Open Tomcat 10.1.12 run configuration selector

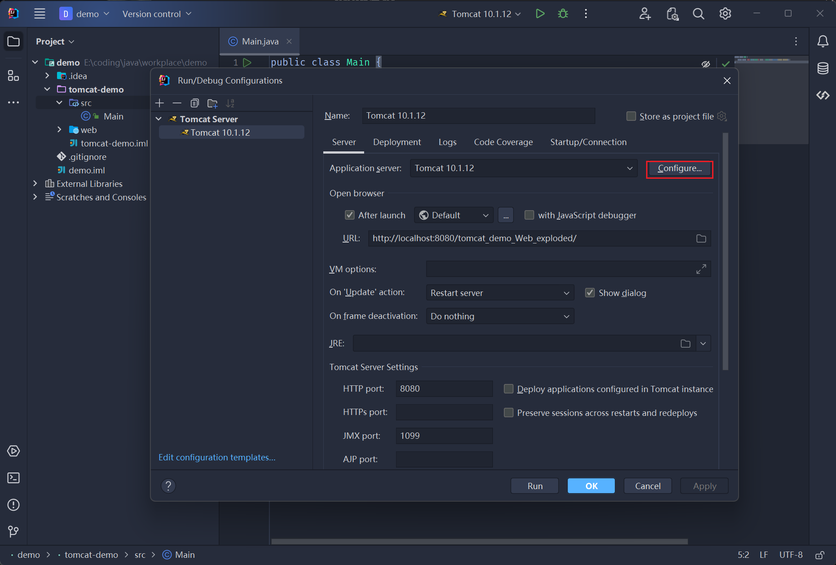(480, 14)
